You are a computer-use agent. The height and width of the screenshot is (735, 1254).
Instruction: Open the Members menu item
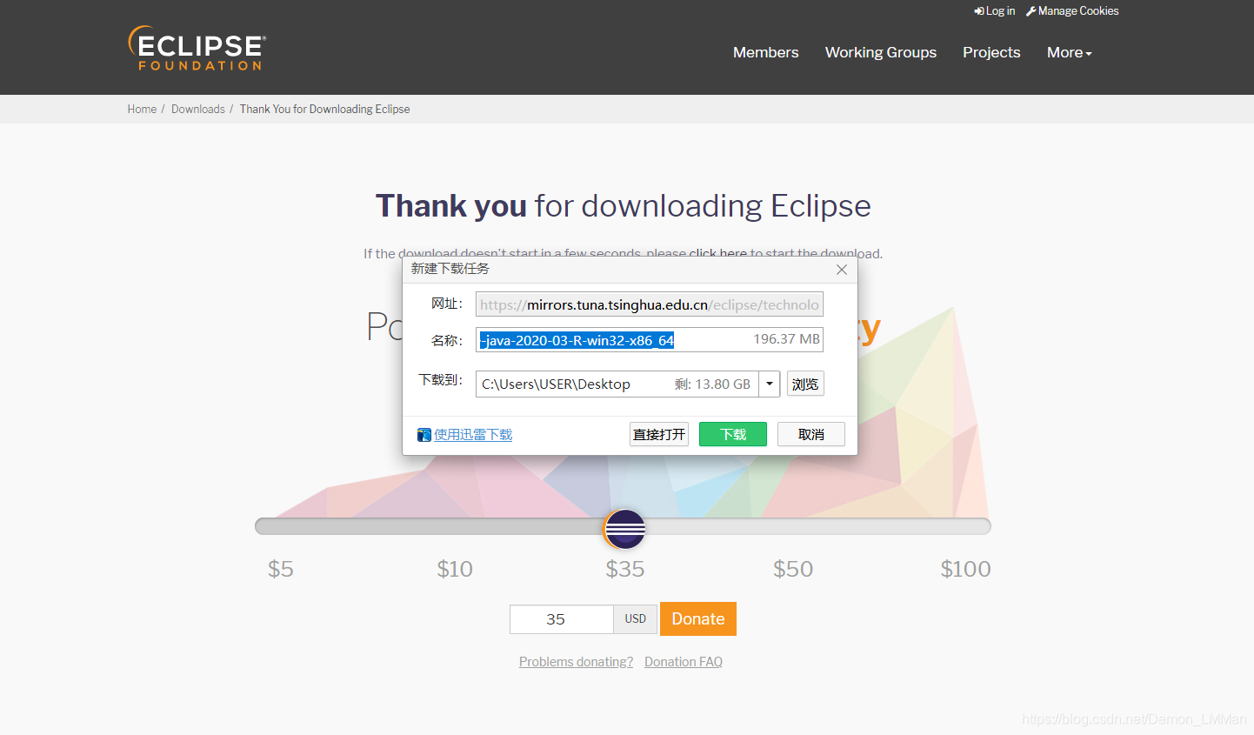pos(765,52)
